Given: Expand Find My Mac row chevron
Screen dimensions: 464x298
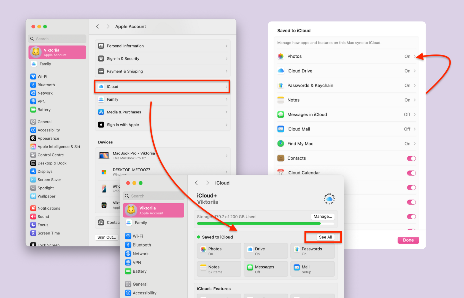Looking at the screenshot, I should tap(415, 143).
